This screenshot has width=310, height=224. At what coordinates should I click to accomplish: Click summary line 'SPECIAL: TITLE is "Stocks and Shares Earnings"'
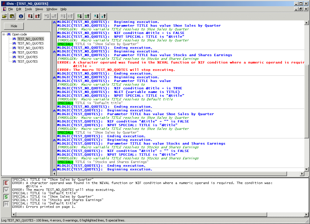(x=58, y=200)
